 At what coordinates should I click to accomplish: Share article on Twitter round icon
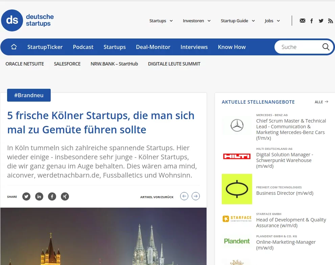(26, 196)
